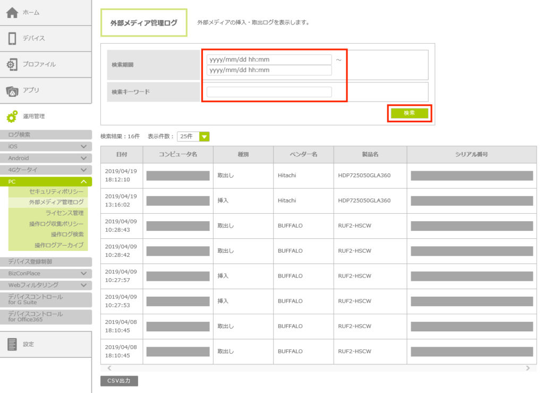
Task: Click the green 検索 button
Action: (409, 113)
